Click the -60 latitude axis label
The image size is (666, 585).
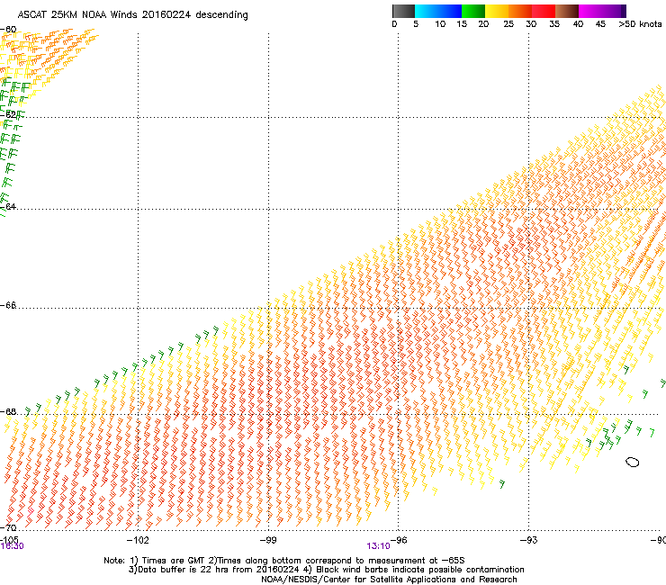point(8,30)
